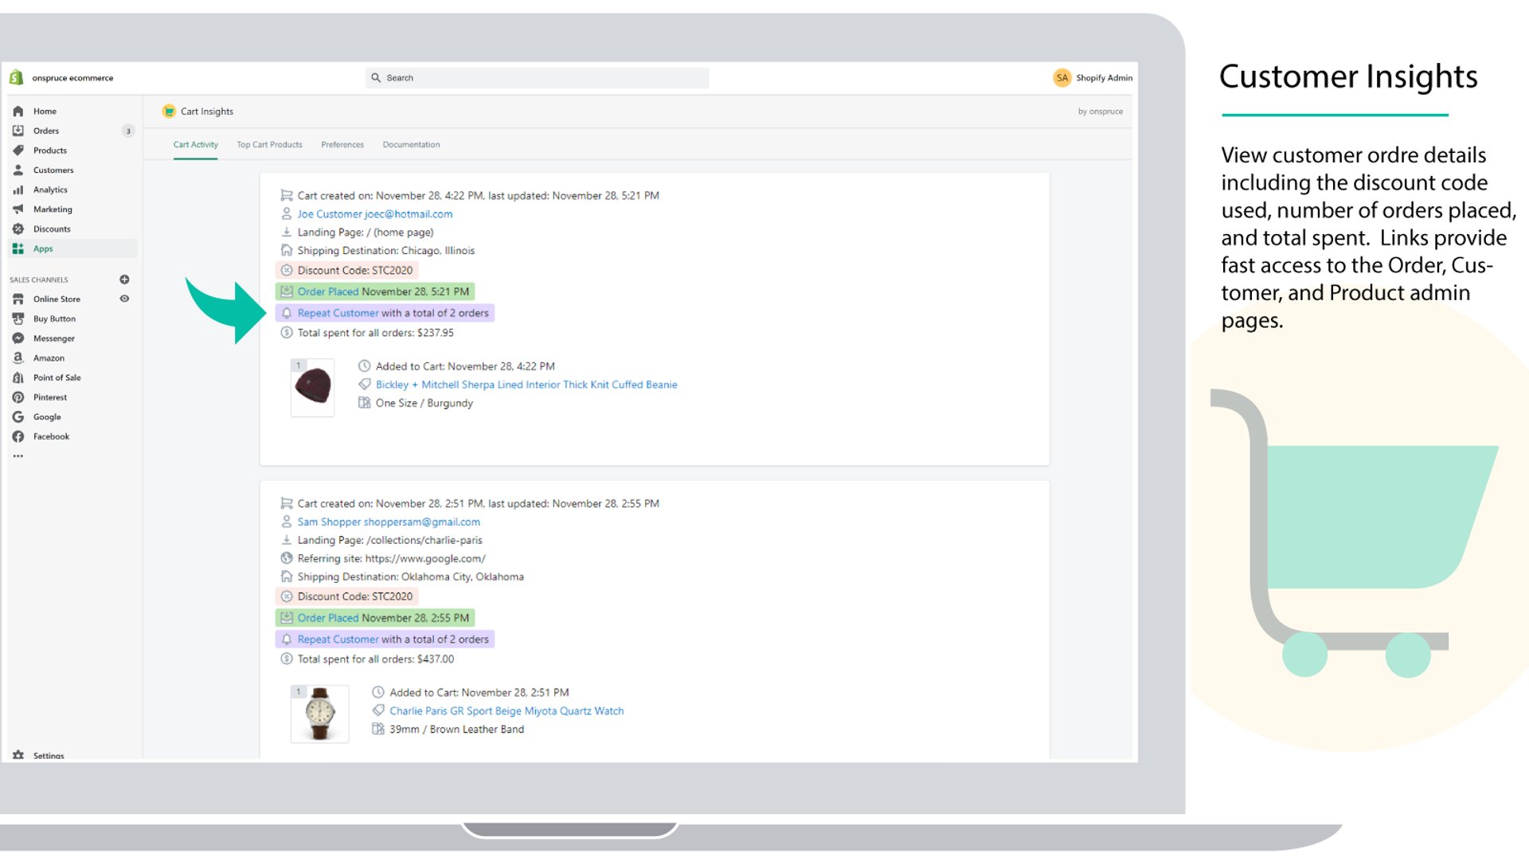1529x860 pixels.
Task: Open Repeat Customer link for Joe's cart
Action: pos(338,313)
